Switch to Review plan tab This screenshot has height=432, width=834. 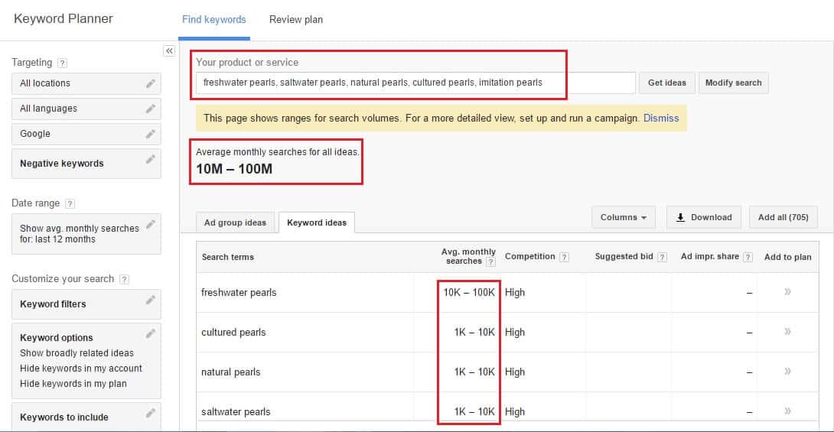[295, 20]
